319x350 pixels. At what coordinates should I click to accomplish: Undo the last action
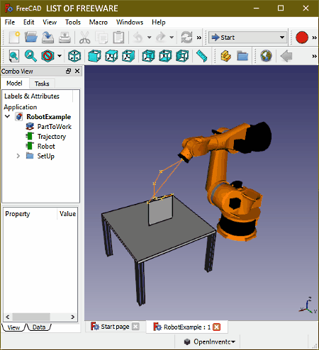coord(138,38)
